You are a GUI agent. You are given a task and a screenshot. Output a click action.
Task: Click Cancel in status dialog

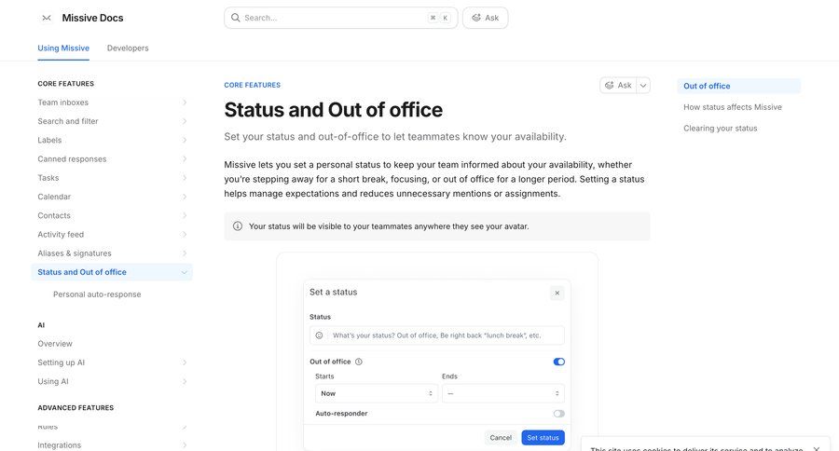point(501,438)
